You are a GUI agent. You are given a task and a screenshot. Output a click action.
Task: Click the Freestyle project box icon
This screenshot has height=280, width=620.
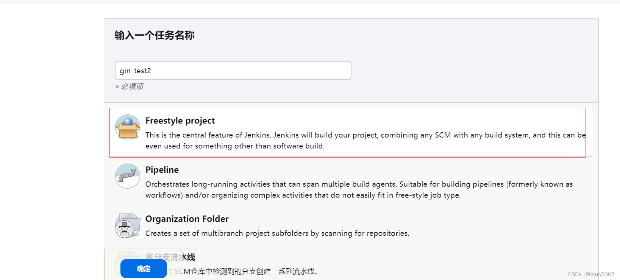tap(128, 127)
